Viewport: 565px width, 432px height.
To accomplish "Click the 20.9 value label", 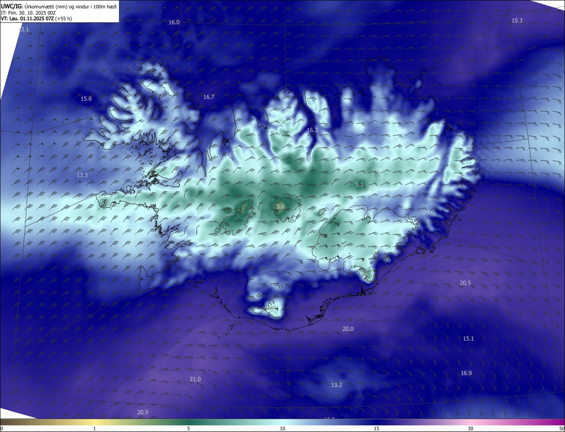I will (x=142, y=412).
